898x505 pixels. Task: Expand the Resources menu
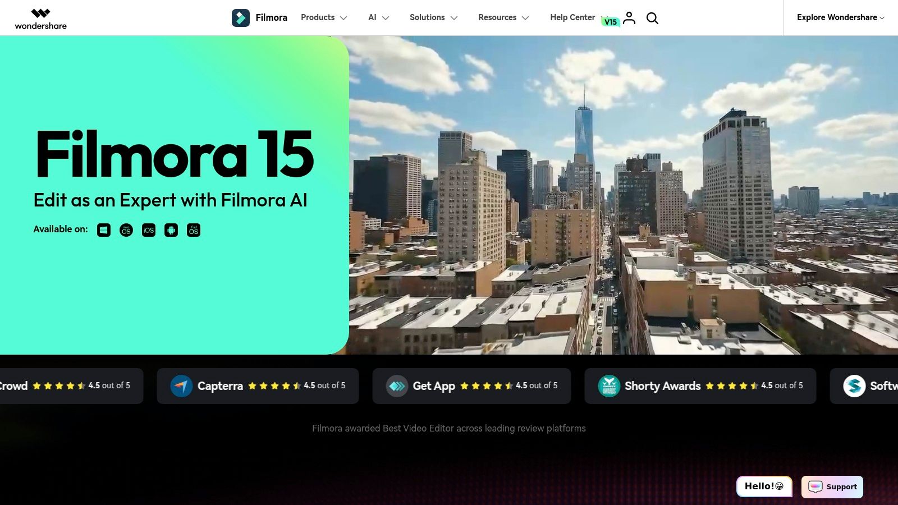click(x=503, y=17)
